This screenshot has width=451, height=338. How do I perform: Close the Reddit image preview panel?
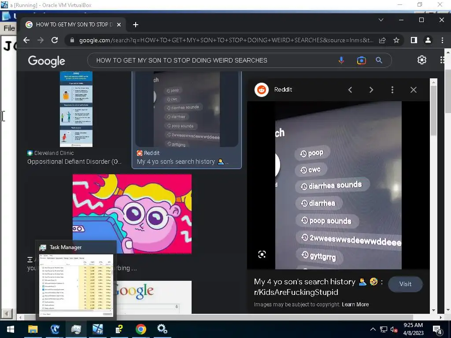coord(413,90)
